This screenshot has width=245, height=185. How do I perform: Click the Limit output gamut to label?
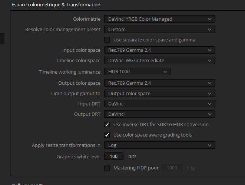click(x=76, y=94)
